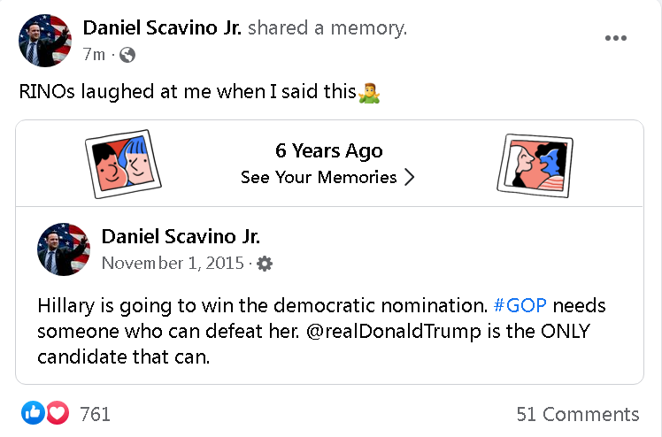Click the red heart Love reaction icon
Image resolution: width=662 pixels, height=437 pixels.
click(x=58, y=412)
